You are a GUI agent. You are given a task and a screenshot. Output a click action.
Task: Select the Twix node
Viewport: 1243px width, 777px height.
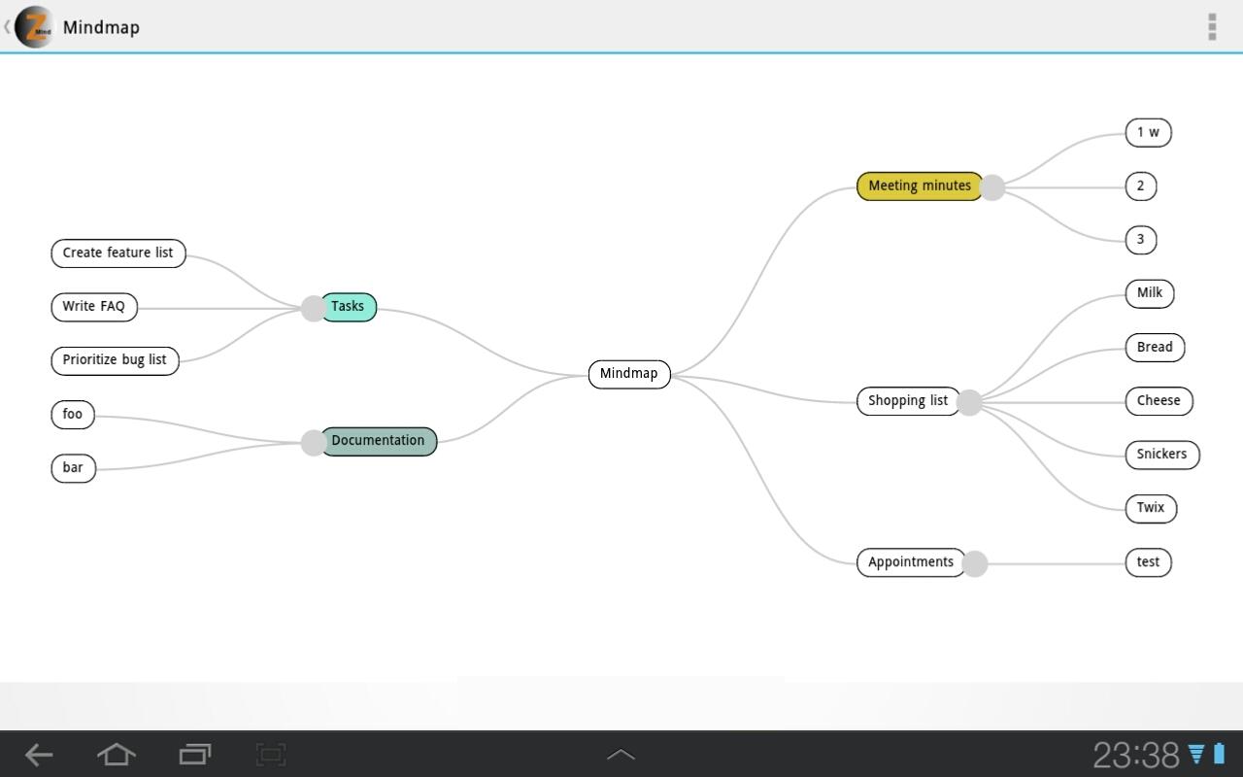[x=1151, y=508]
